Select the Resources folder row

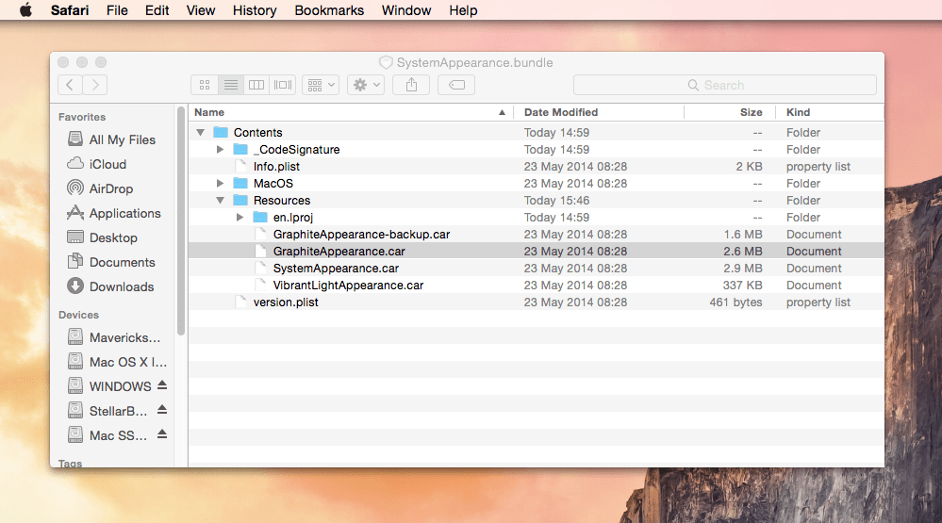pos(536,200)
